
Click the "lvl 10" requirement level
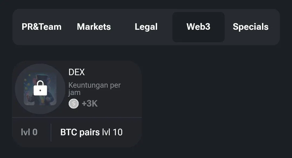112,132
